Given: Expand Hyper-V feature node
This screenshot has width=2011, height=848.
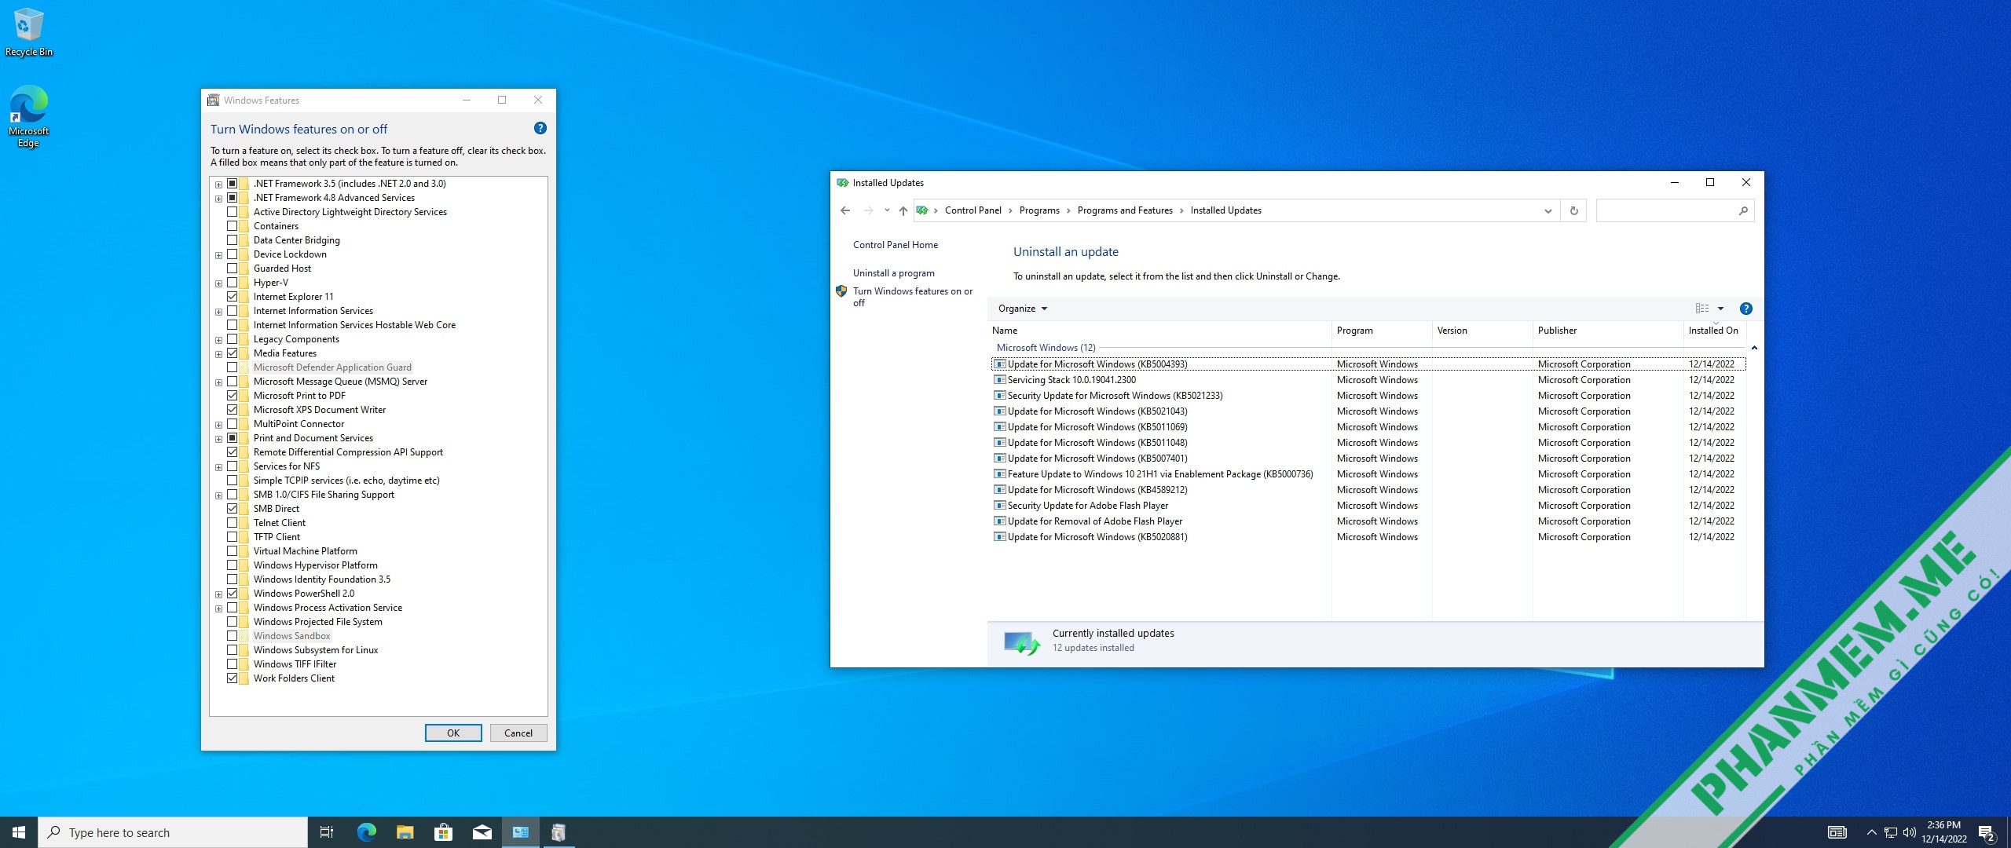Looking at the screenshot, I should point(218,283).
